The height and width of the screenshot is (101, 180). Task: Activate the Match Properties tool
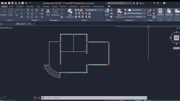[120, 13]
